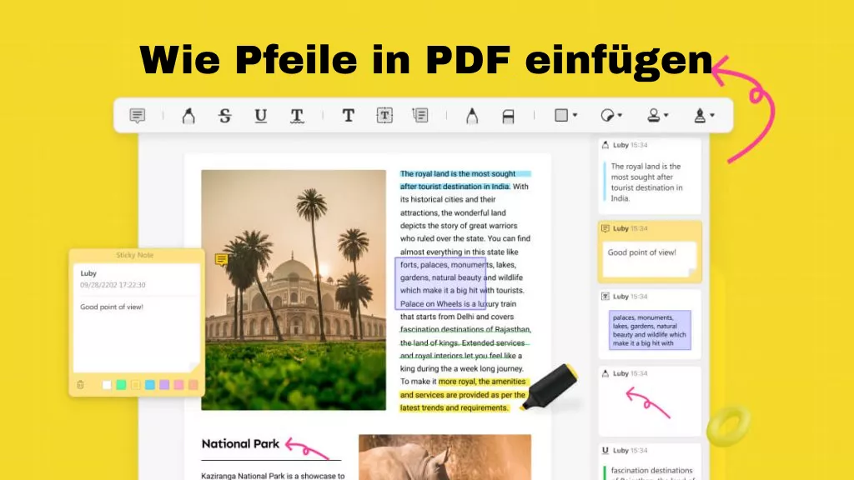The image size is (854, 480).
Task: Click the sticky note marker on the photo
Action: tap(221, 260)
